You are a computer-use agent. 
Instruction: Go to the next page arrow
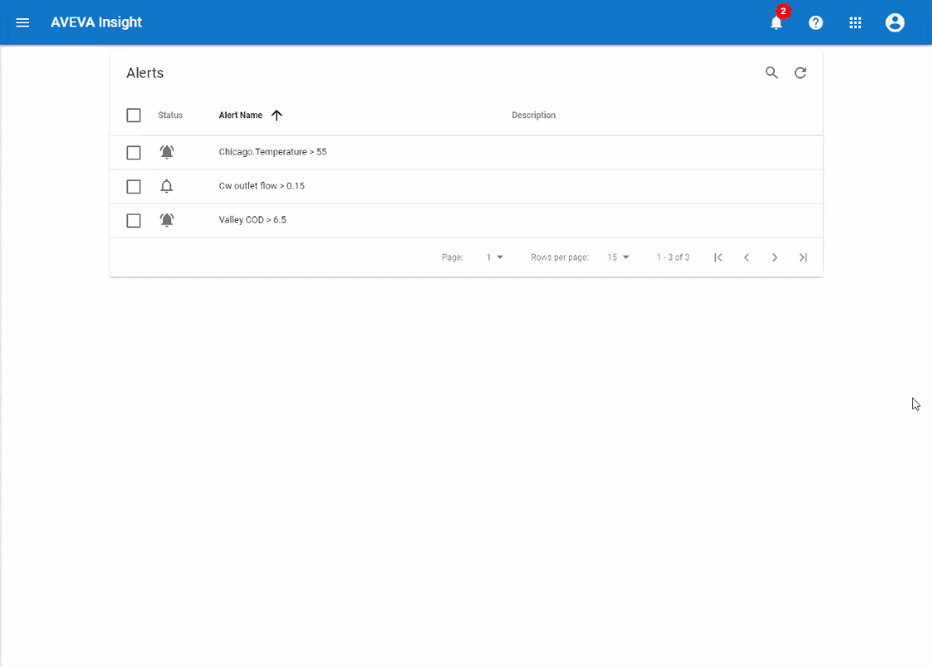(775, 257)
